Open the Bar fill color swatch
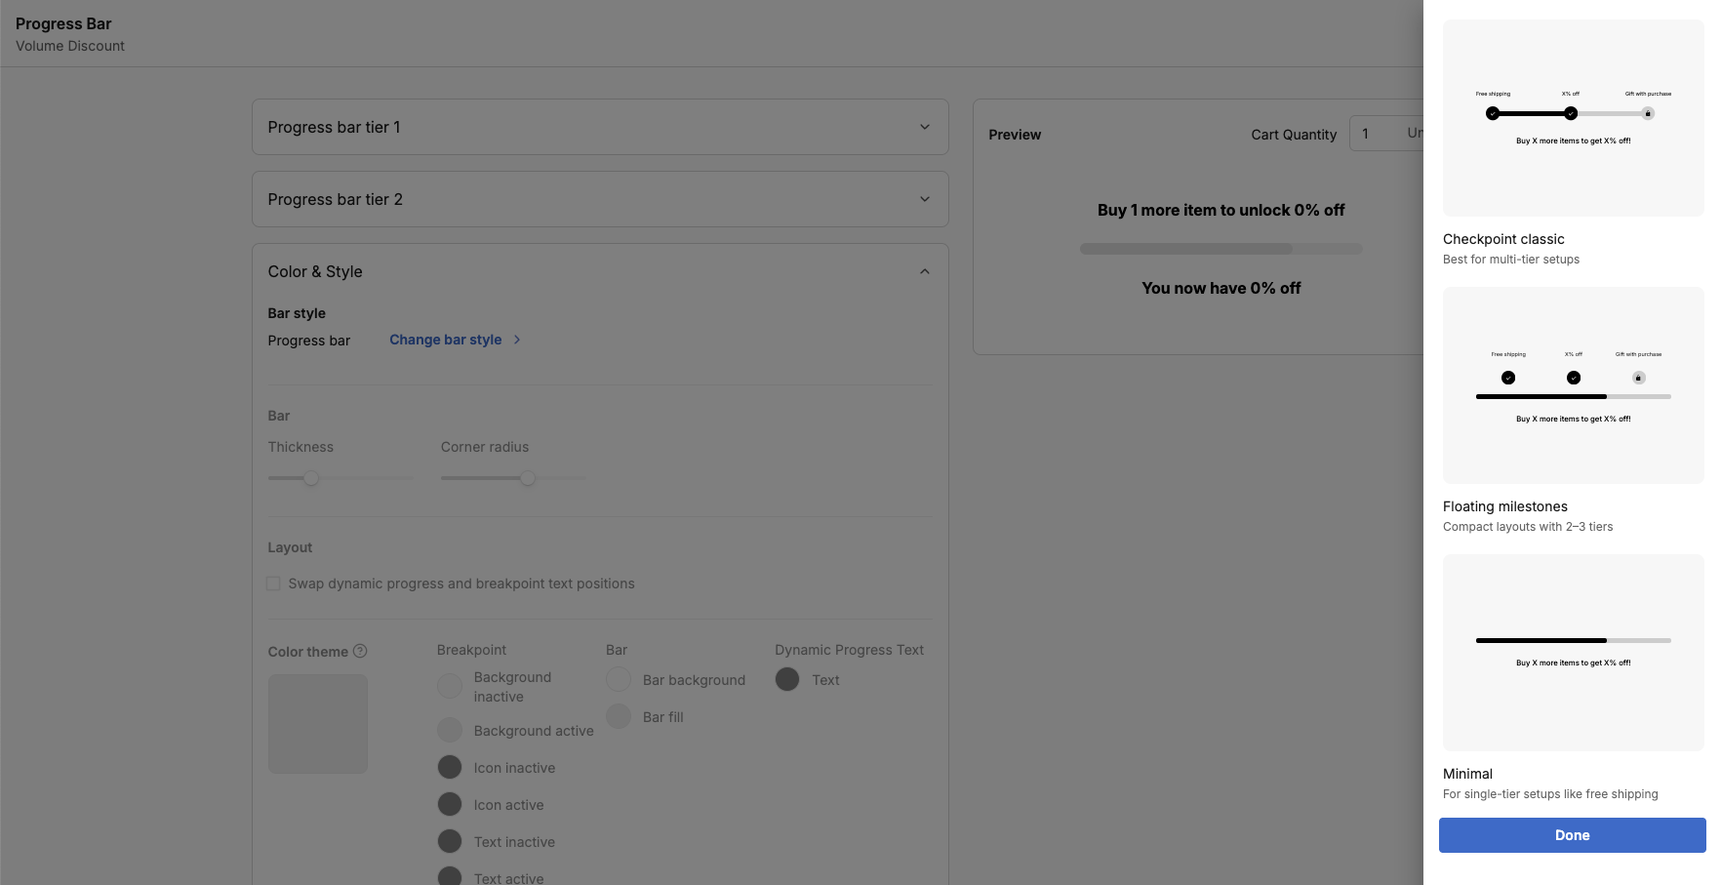Image resolution: width=1721 pixels, height=885 pixels. [619, 717]
